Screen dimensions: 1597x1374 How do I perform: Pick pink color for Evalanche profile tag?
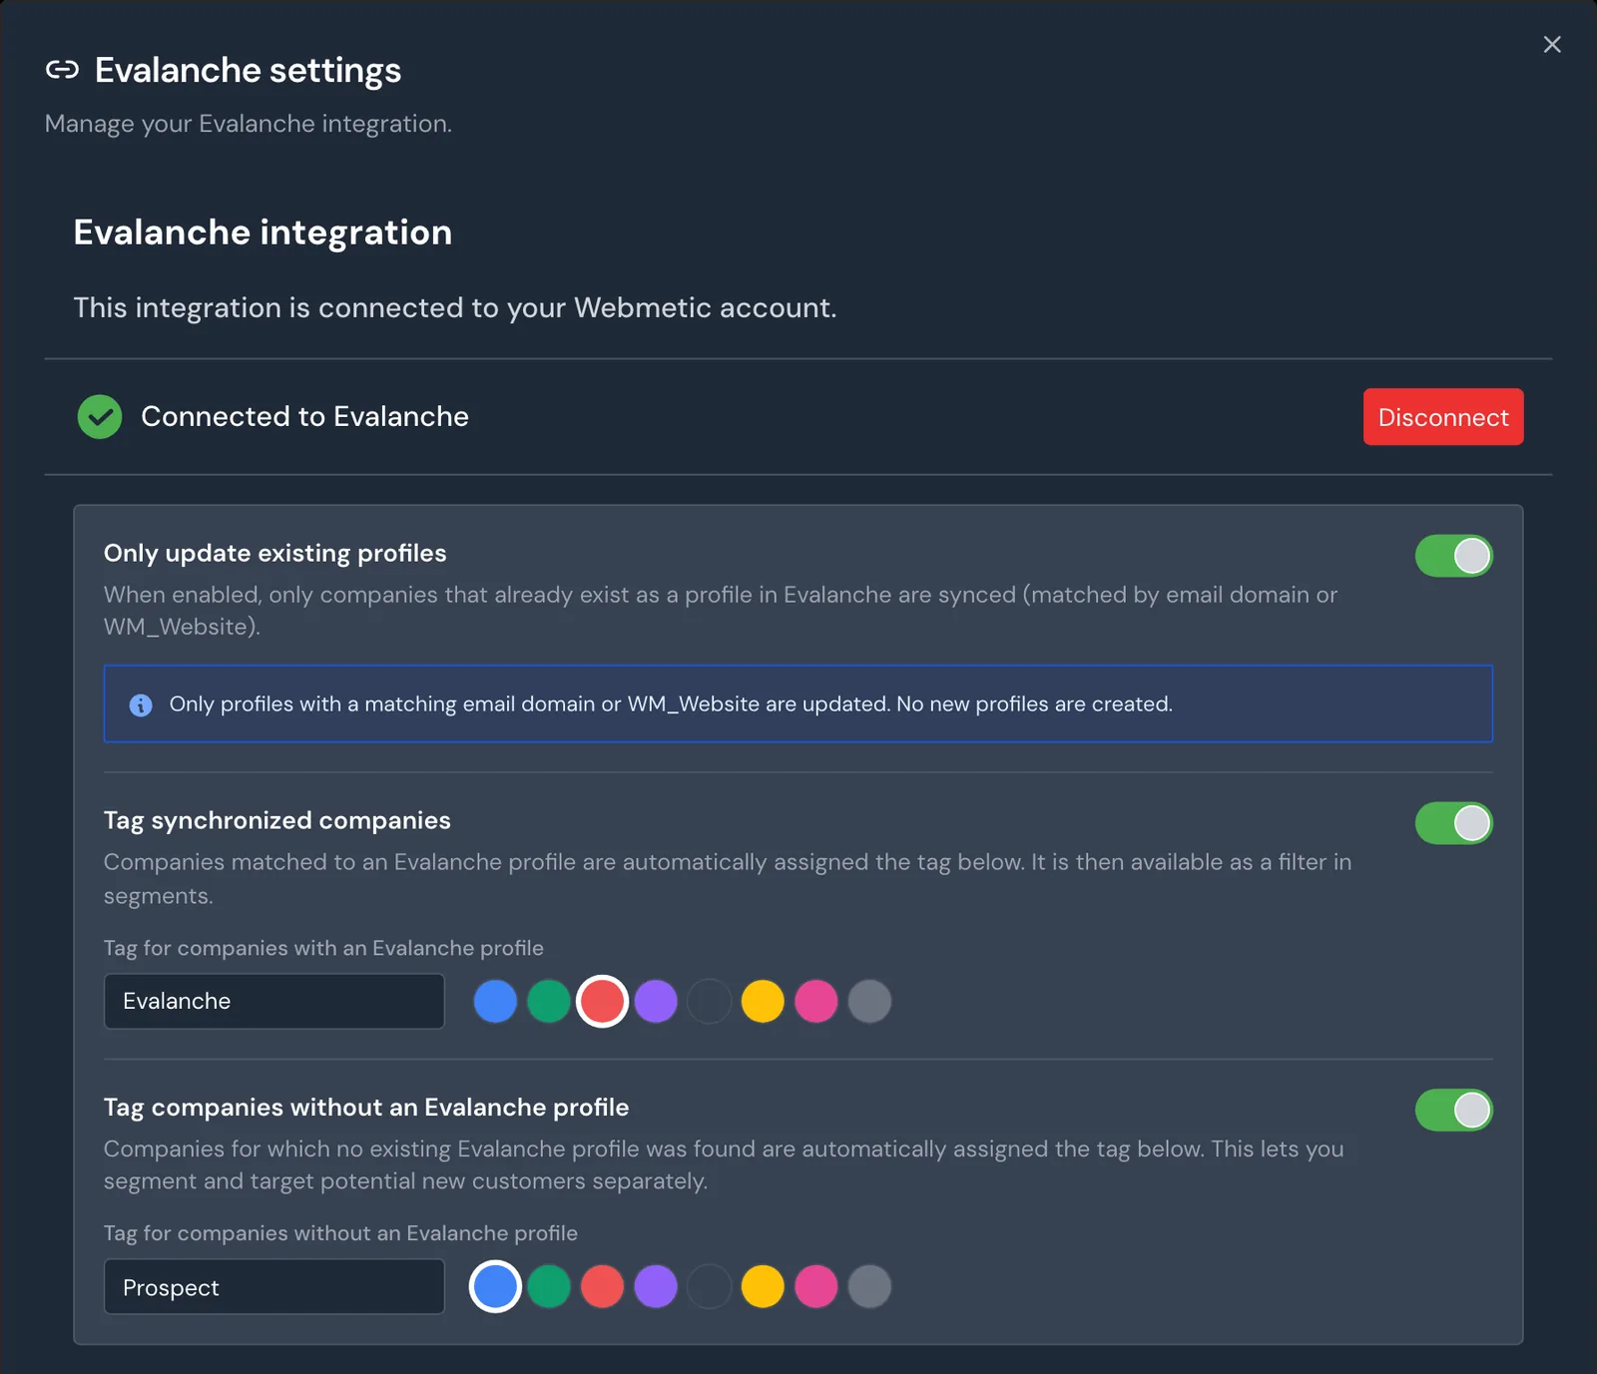[816, 1001]
